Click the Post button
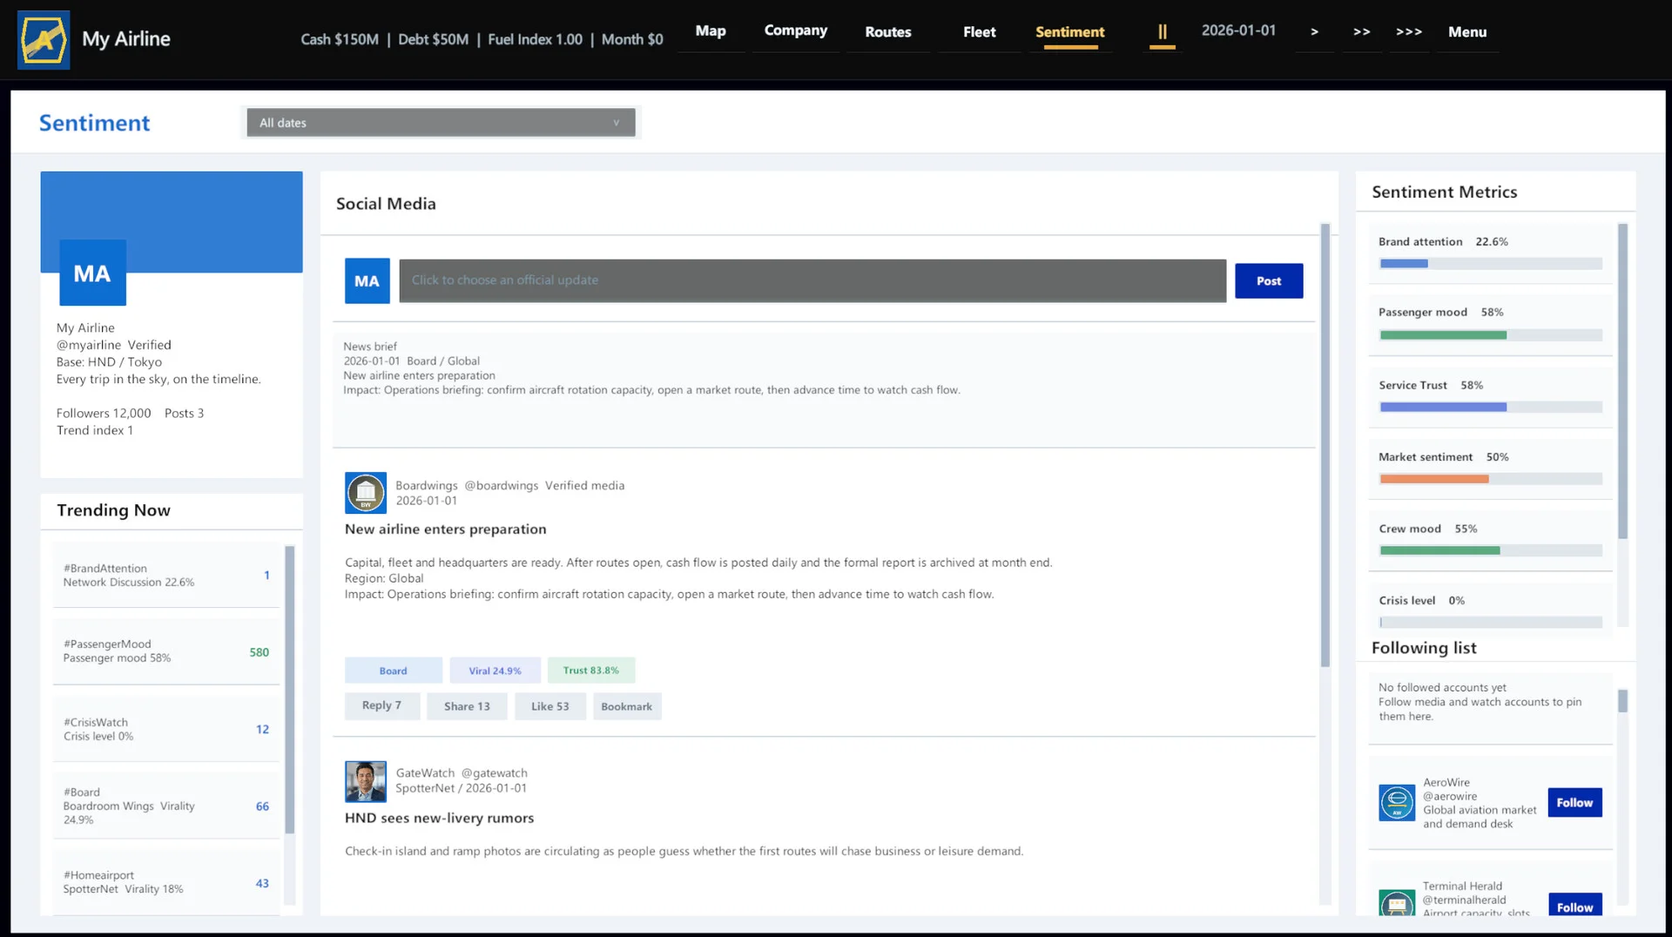The image size is (1672, 937). pyautogui.click(x=1269, y=280)
